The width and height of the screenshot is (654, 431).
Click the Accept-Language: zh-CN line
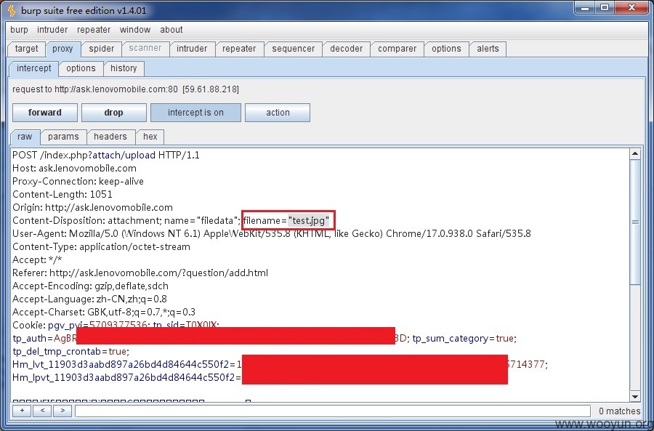point(89,299)
